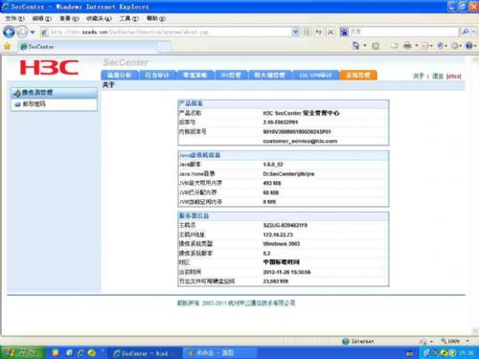Open Favorites via the yellow star icon
The image size is (479, 359).
pyautogui.click(x=7, y=47)
